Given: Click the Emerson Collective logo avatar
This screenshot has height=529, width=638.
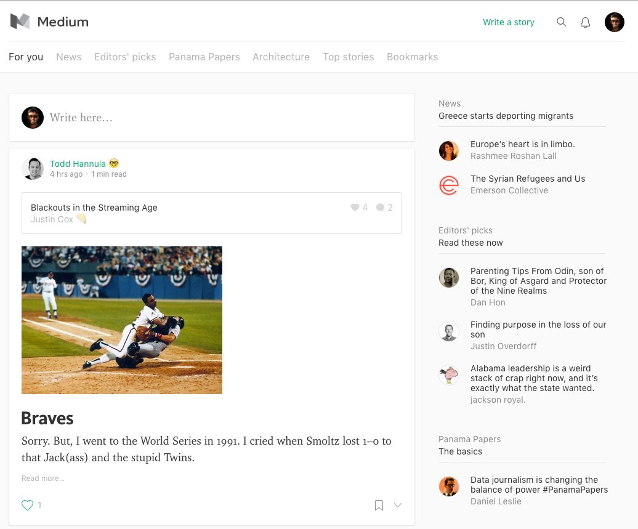Looking at the screenshot, I should [449, 185].
